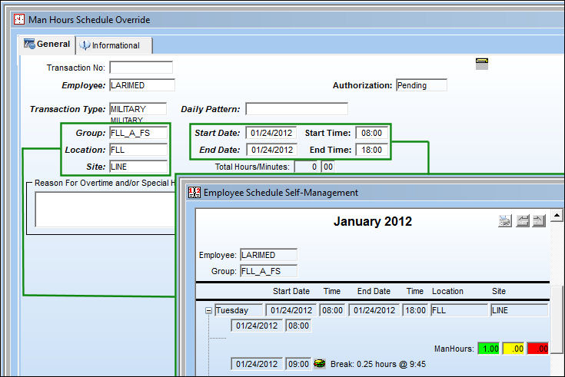The image size is (565, 377).
Task: Open the Informational tab
Action: point(114,45)
